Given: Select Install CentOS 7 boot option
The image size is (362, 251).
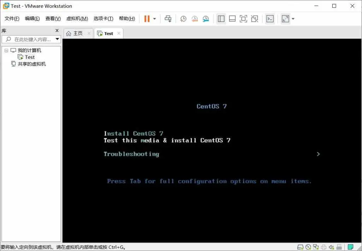Looking at the screenshot, I should 133,133.
